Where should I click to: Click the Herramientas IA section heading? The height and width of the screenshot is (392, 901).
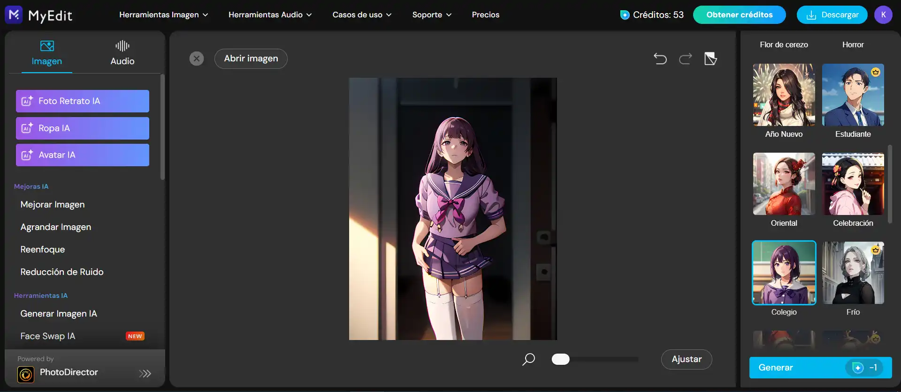pos(41,296)
